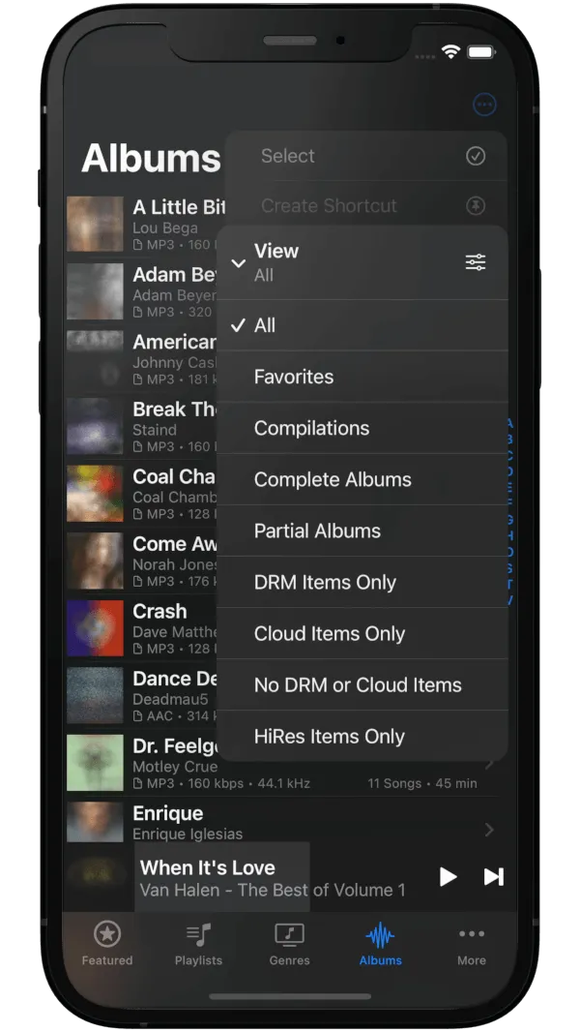Click the Albums page heading
This screenshot has height=1032, width=580.
(x=151, y=158)
